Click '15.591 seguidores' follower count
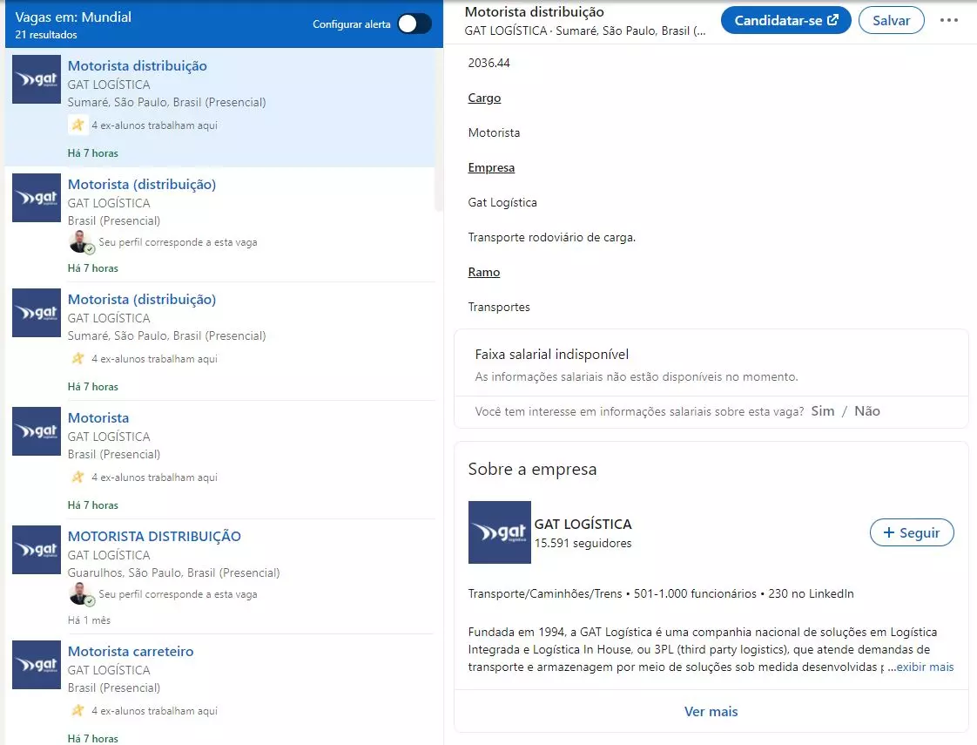 583,543
